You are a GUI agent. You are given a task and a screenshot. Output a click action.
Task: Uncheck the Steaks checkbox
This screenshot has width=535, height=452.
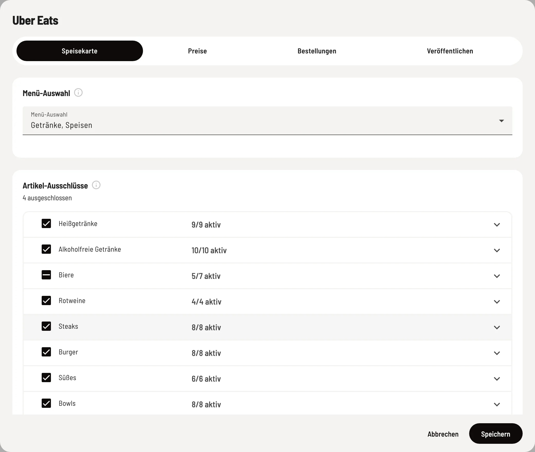coord(46,326)
